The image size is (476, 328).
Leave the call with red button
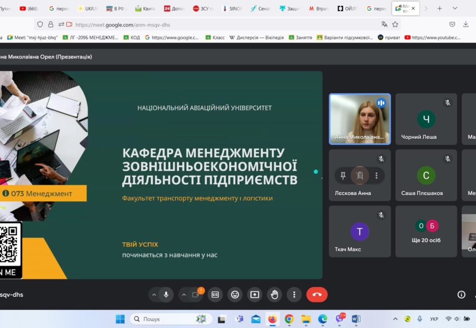pyautogui.click(x=317, y=295)
